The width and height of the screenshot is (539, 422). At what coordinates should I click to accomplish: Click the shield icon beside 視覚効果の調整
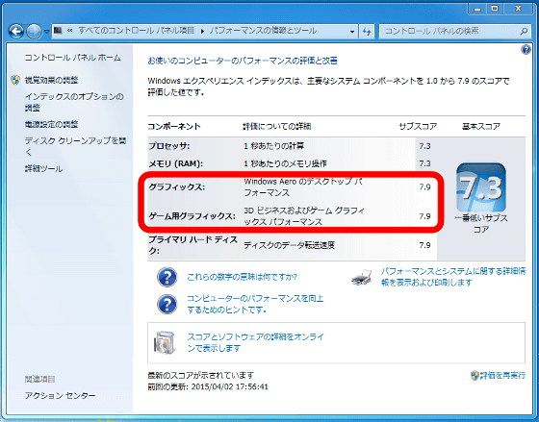(15, 80)
